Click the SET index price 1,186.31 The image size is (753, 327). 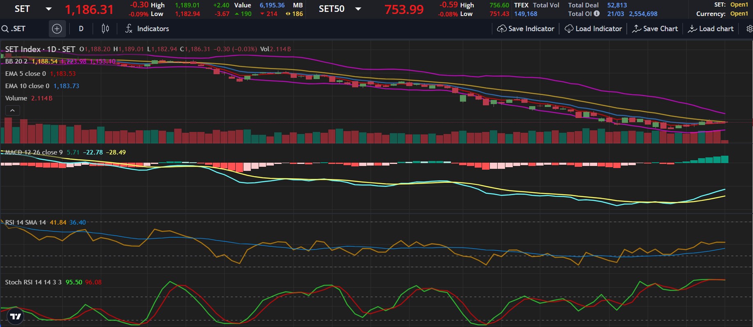pos(89,9)
